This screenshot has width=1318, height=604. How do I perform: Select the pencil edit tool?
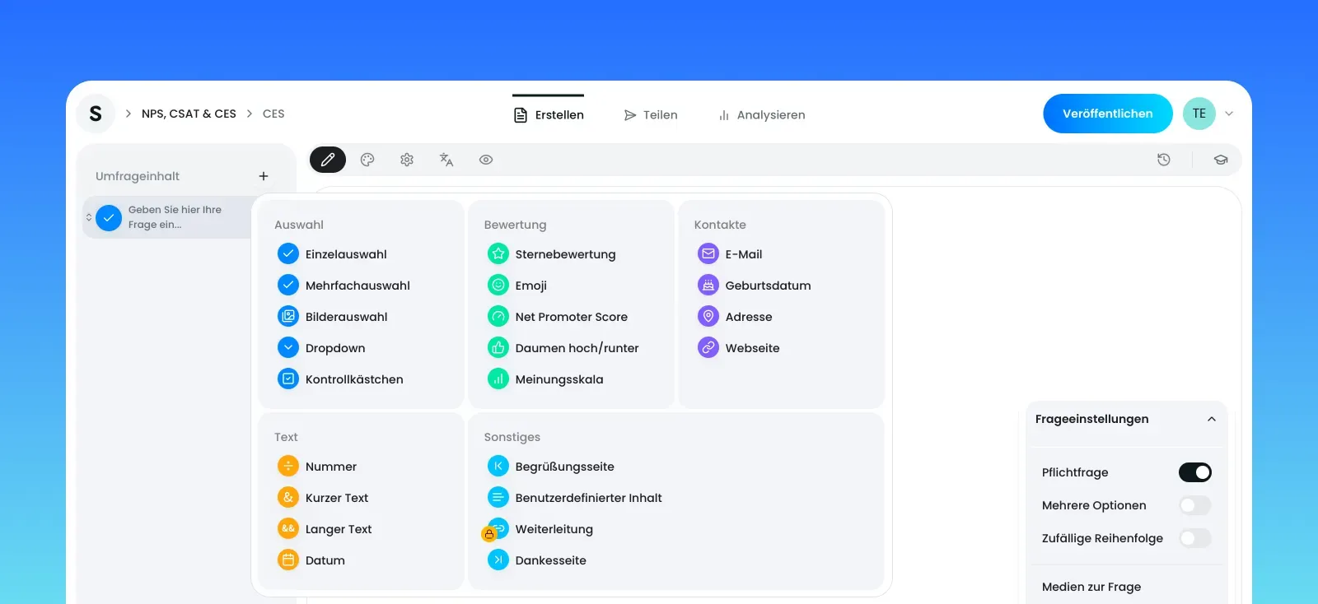click(x=328, y=160)
